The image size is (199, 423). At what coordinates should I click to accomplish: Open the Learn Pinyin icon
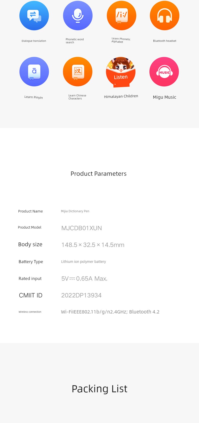click(34, 72)
